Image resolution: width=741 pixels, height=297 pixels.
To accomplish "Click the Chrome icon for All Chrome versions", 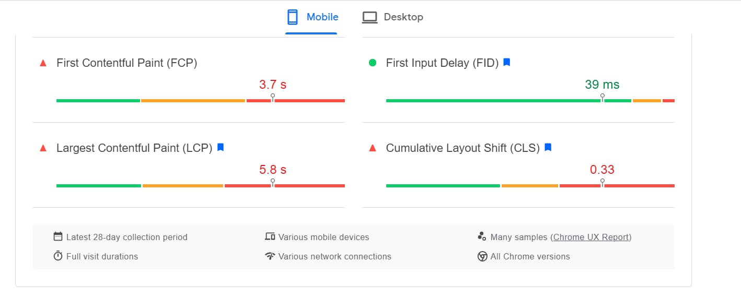I will 482,256.
